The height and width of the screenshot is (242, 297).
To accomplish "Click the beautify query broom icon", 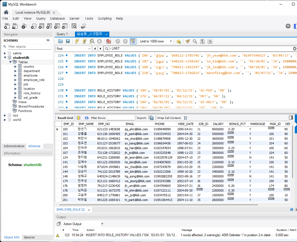I will [188, 41].
